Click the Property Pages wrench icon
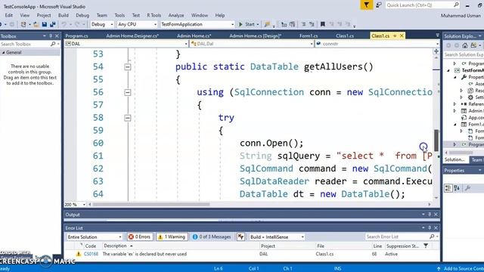484x272 pixels. [467, 188]
